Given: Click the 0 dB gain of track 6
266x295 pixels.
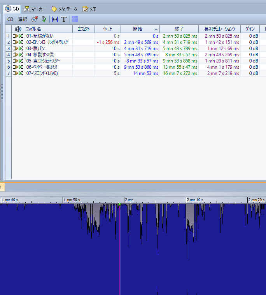Looking at the screenshot, I should coord(254,67).
